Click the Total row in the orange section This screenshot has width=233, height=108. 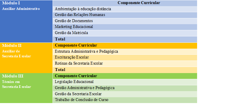coord(125,70)
